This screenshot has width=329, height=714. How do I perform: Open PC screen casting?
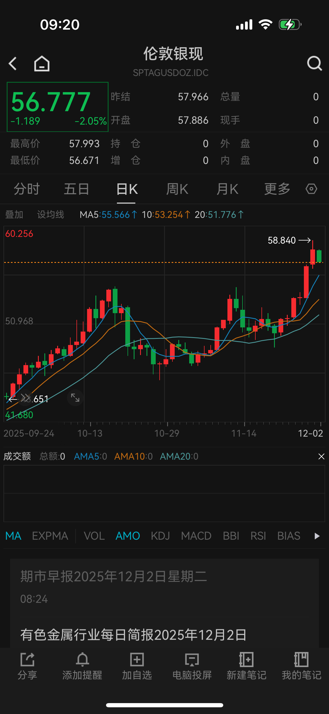192,666
